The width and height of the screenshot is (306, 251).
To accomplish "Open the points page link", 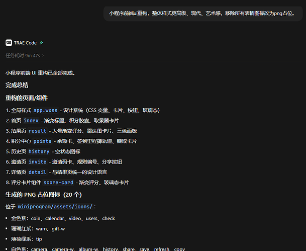I will pyautogui.click(x=42, y=141).
